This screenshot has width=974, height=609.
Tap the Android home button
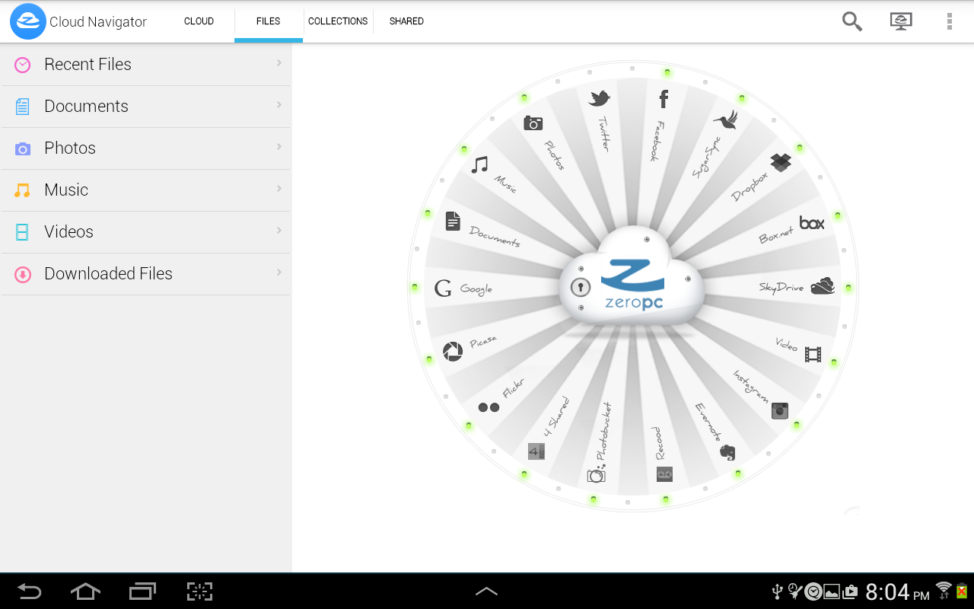pyautogui.click(x=85, y=591)
